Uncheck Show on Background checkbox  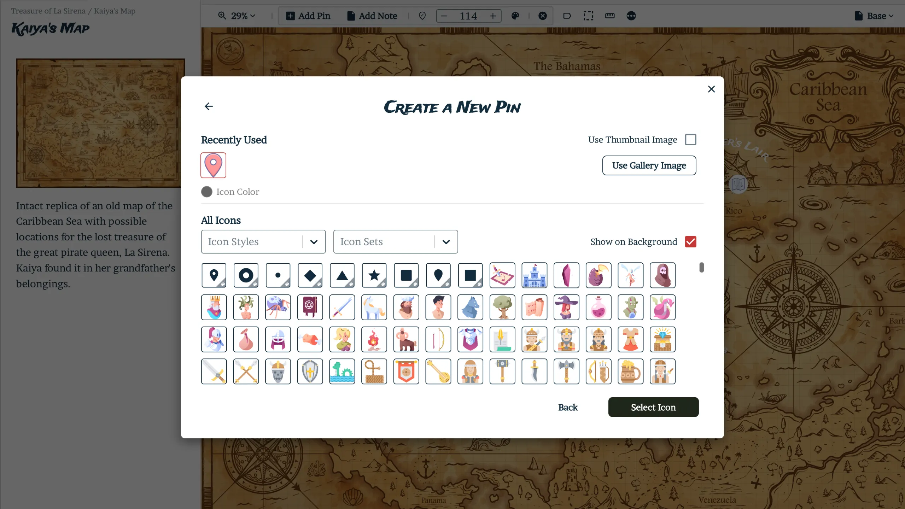coord(690,242)
